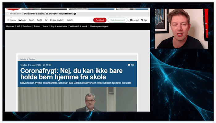Click the Log ind user icon
This screenshot has height=123, width=216.
(x=131, y=20)
